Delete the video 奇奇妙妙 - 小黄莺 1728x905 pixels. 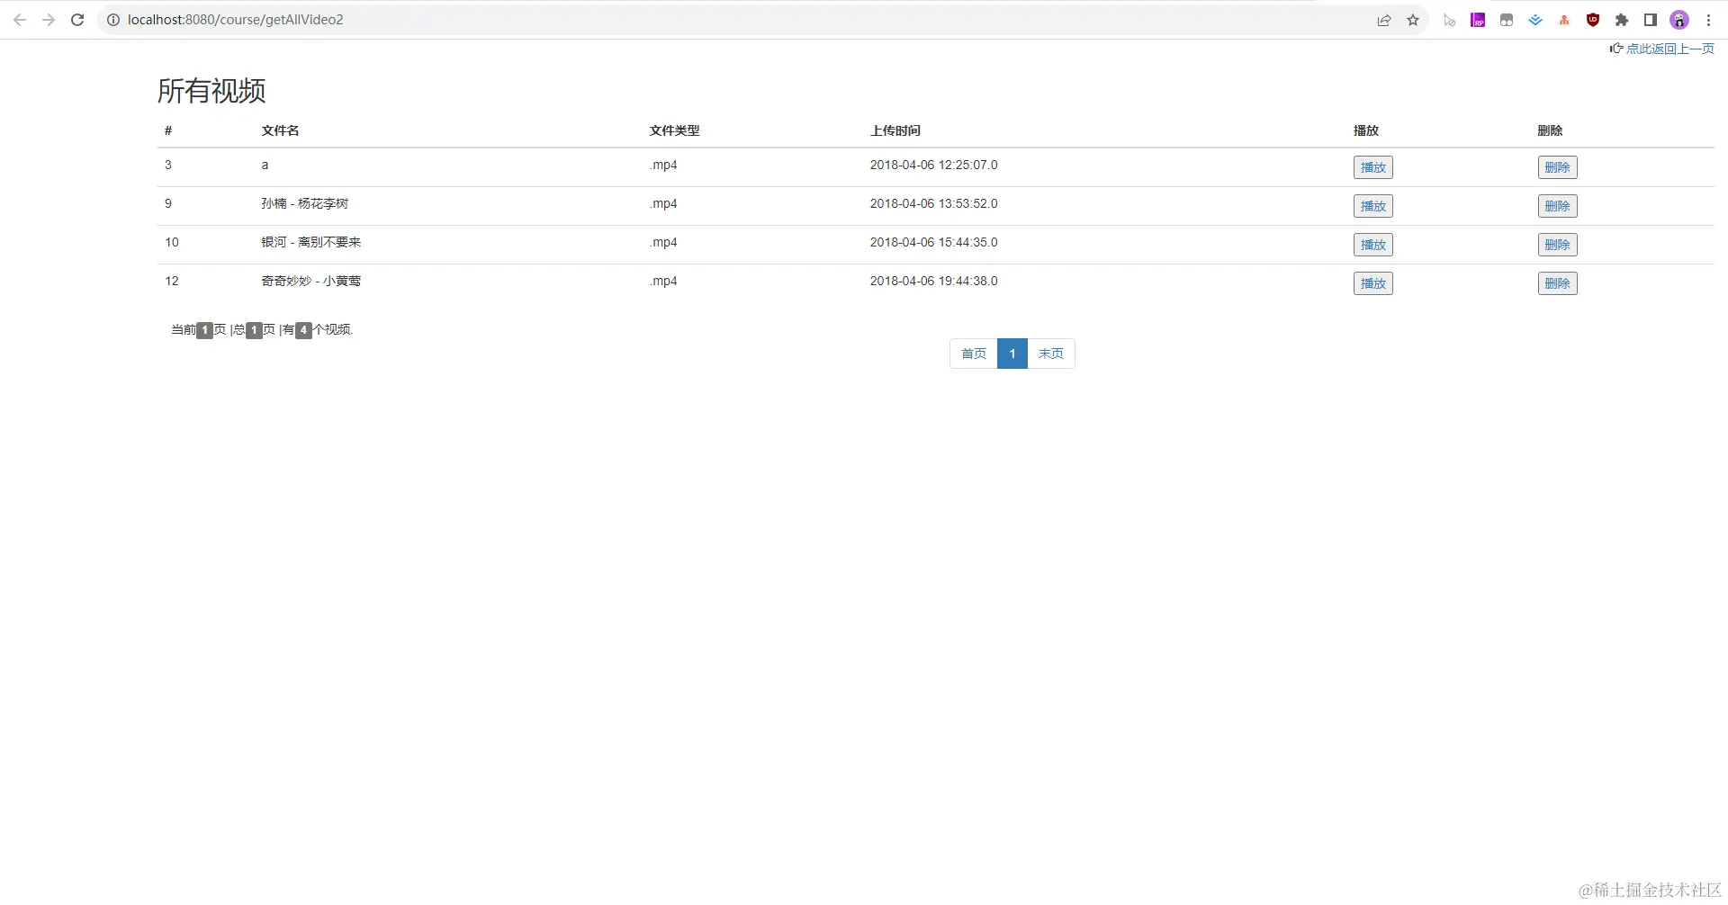[1557, 283]
